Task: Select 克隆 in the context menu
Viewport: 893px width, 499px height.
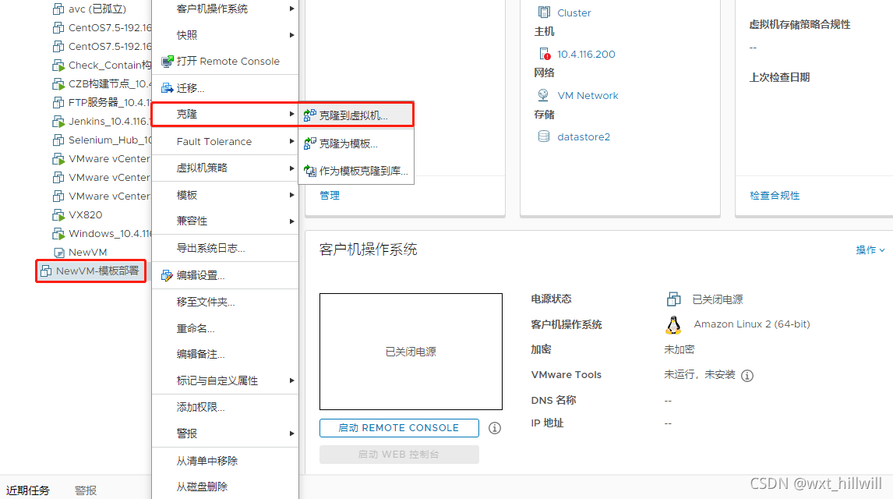Action: 225,114
